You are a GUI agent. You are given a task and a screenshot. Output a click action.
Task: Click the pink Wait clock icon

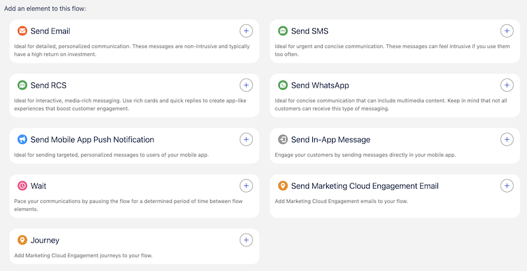(x=22, y=185)
